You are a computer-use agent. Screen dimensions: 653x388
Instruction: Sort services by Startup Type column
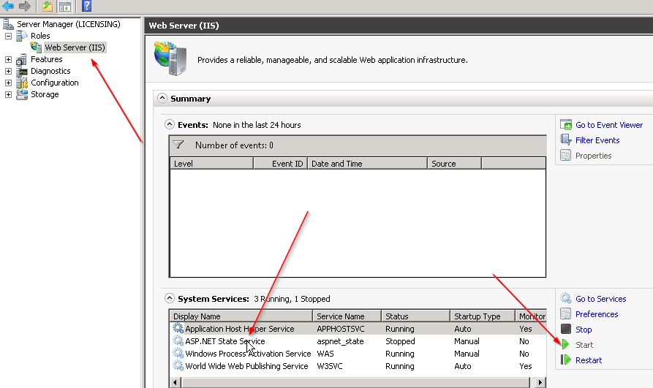[x=482, y=316]
